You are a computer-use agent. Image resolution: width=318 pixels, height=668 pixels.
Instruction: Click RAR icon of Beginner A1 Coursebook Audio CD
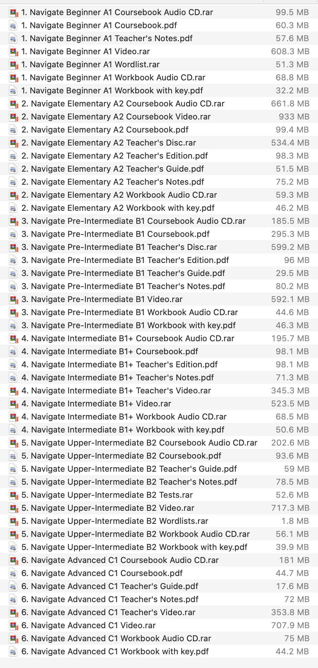coord(13,13)
